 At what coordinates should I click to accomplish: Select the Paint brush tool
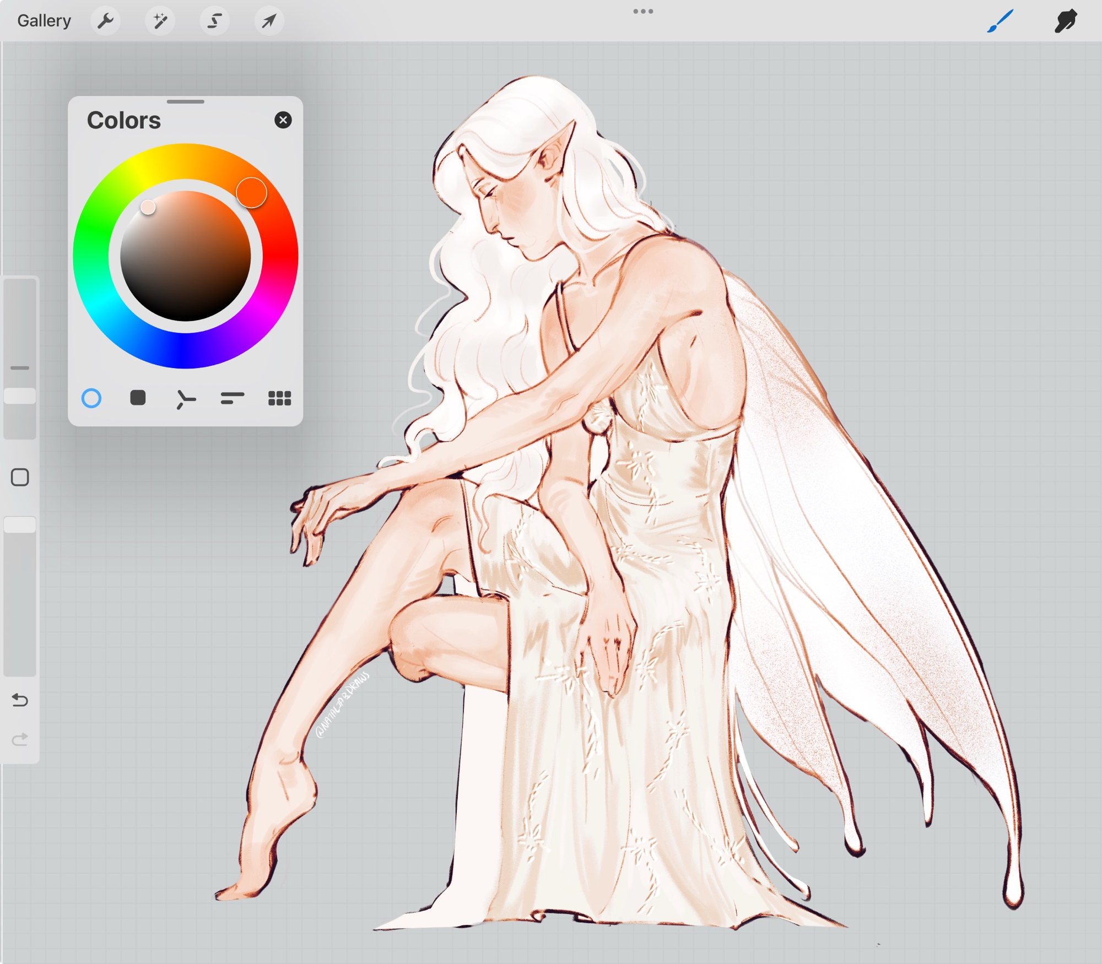pyautogui.click(x=1000, y=21)
